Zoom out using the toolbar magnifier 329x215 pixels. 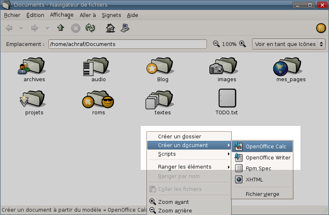click(216, 44)
